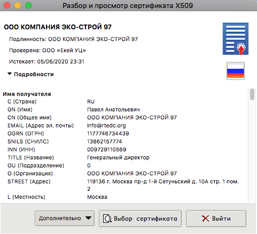Click the red X icon on Выйти
Screen dimensions: 257x234
pyautogui.click(x=206, y=219)
